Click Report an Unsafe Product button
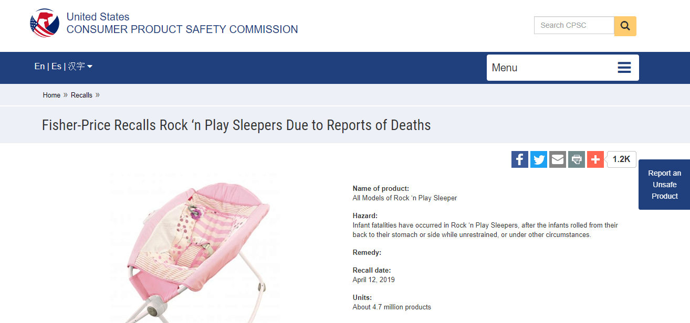 point(664,185)
